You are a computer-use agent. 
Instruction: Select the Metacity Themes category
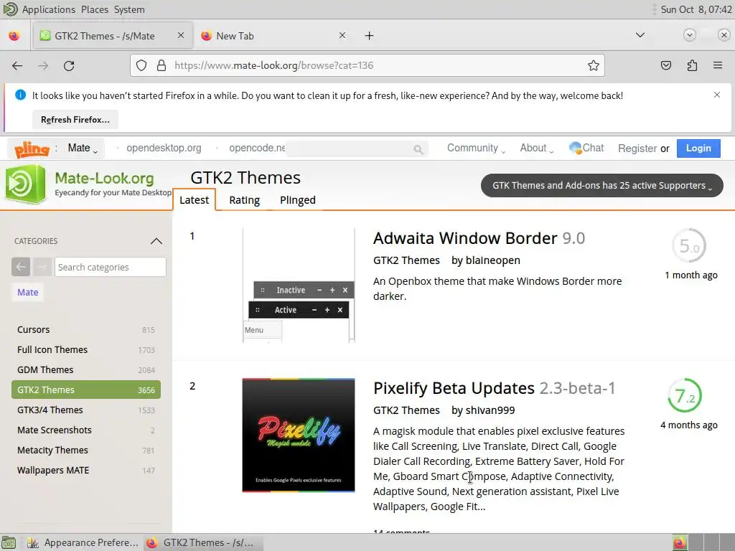(x=86, y=451)
